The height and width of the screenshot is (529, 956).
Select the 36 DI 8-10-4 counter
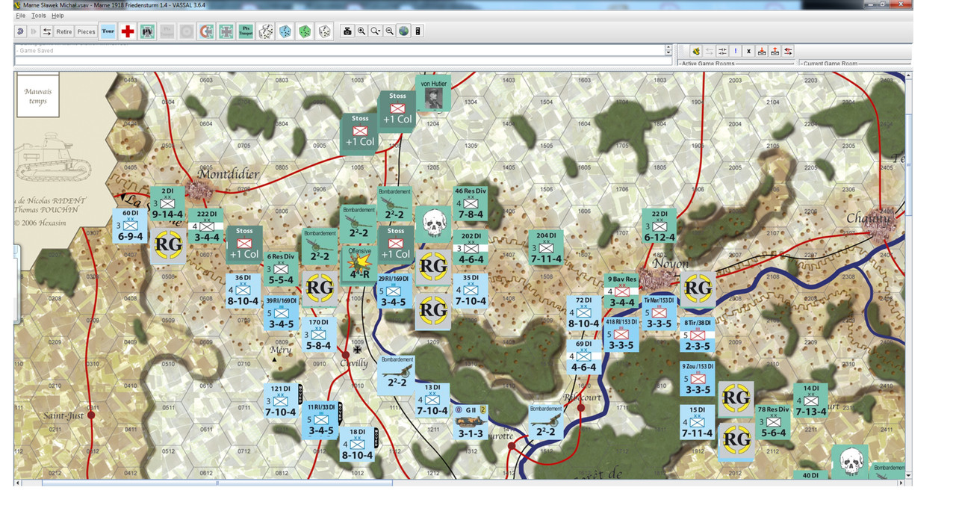point(243,291)
